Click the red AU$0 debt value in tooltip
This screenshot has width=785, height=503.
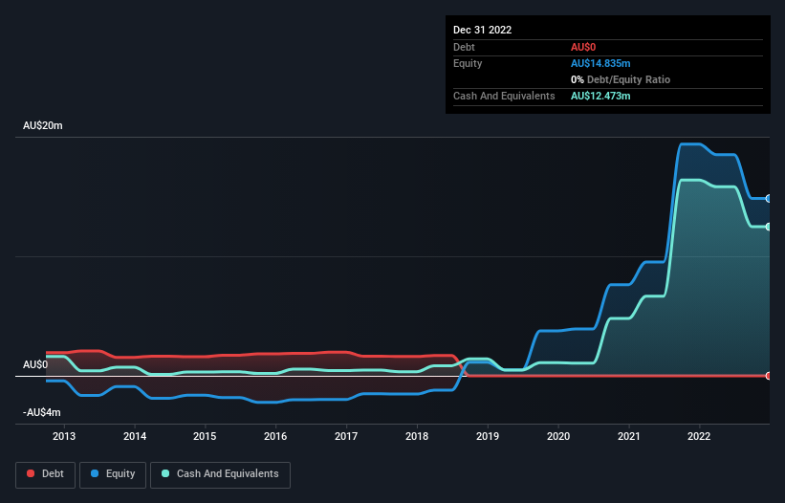[583, 47]
